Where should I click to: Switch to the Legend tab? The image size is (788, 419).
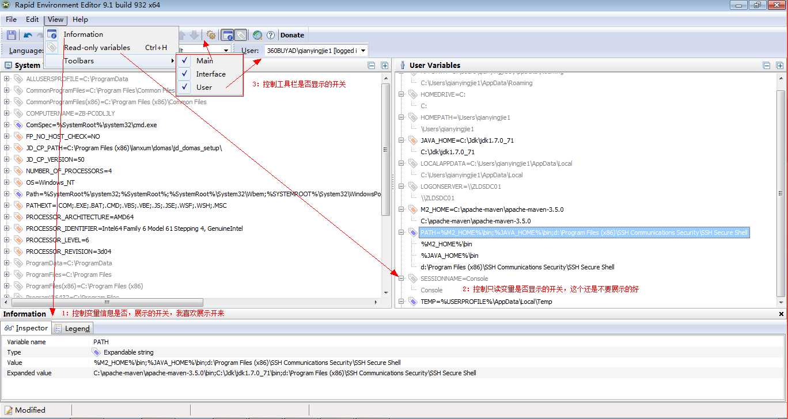pos(73,328)
